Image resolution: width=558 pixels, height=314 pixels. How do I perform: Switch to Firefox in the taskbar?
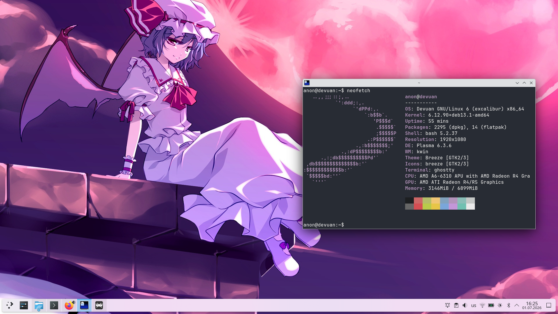69,306
